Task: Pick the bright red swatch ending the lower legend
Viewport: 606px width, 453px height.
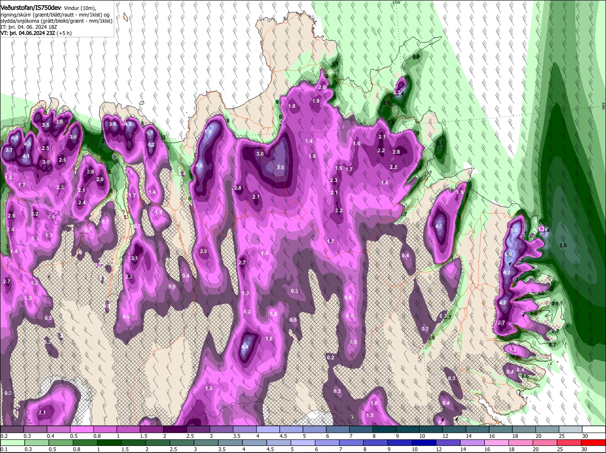Action: click(x=593, y=443)
